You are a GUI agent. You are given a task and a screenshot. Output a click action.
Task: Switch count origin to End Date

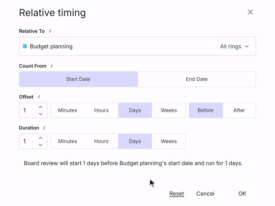197,79
